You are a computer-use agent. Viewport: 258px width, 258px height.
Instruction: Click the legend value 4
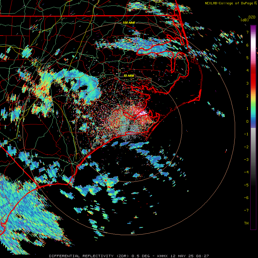pyautogui.click(x=247, y=71)
